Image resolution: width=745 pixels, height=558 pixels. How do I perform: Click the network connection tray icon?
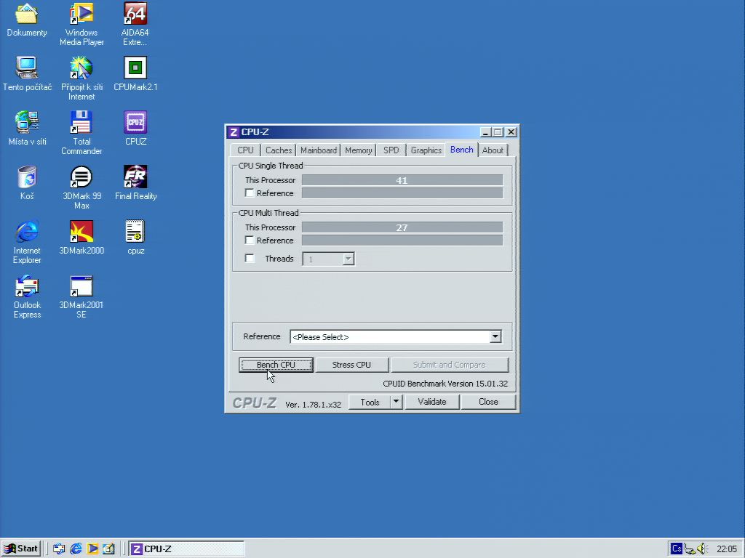click(690, 549)
